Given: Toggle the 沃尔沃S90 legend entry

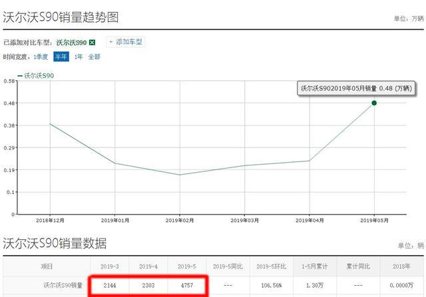Looking at the screenshot, I should 36,76.
